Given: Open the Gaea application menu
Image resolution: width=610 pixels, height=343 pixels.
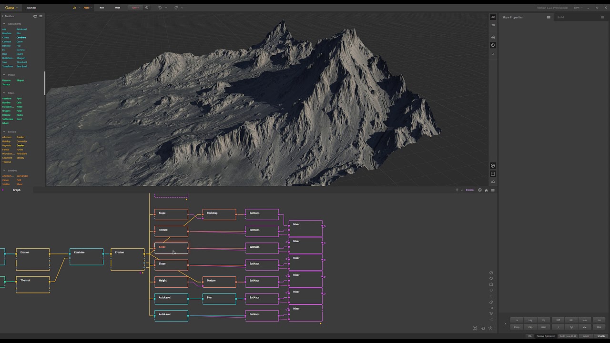Looking at the screenshot, I should coord(11,8).
